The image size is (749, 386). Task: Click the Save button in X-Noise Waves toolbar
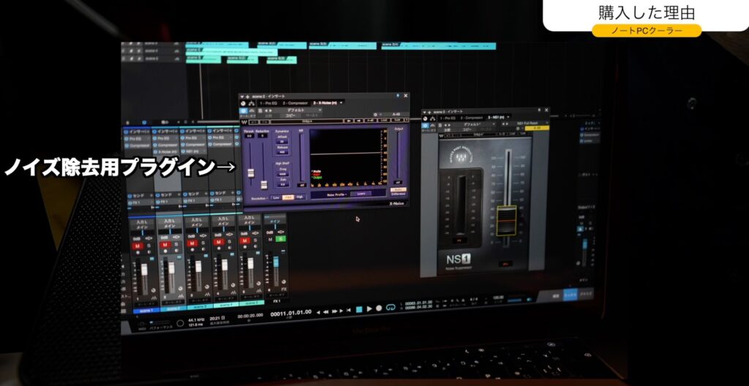click(x=397, y=121)
